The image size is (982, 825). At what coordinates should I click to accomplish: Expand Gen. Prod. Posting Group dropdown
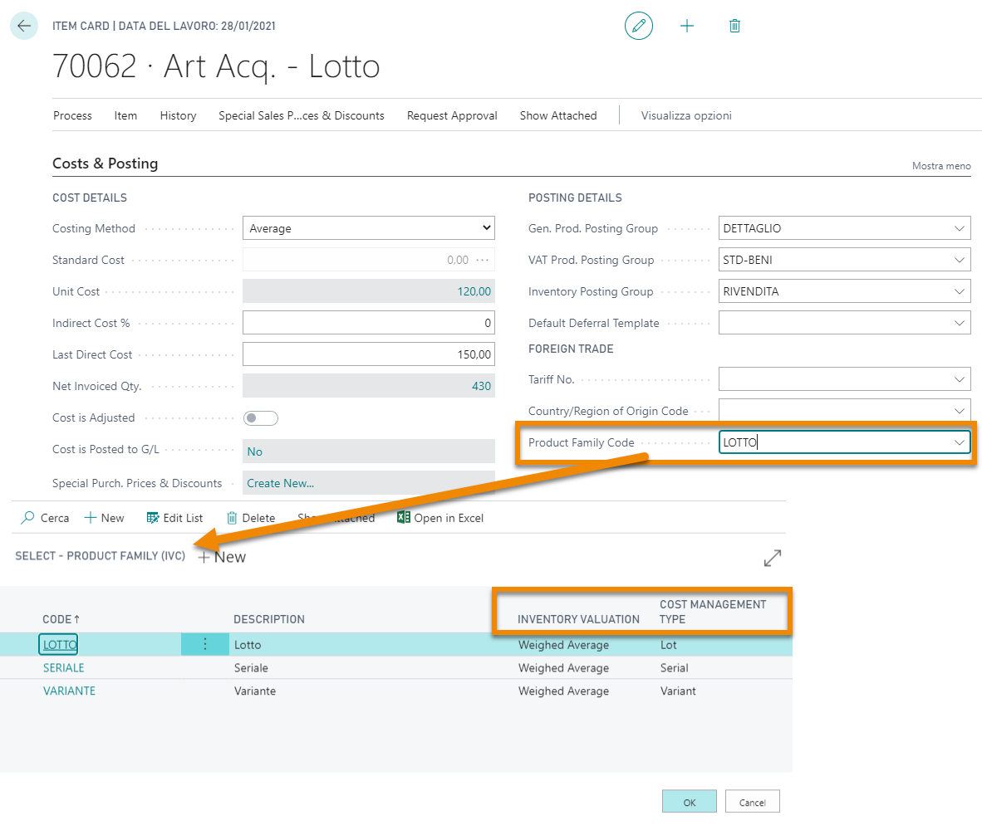[x=959, y=228]
